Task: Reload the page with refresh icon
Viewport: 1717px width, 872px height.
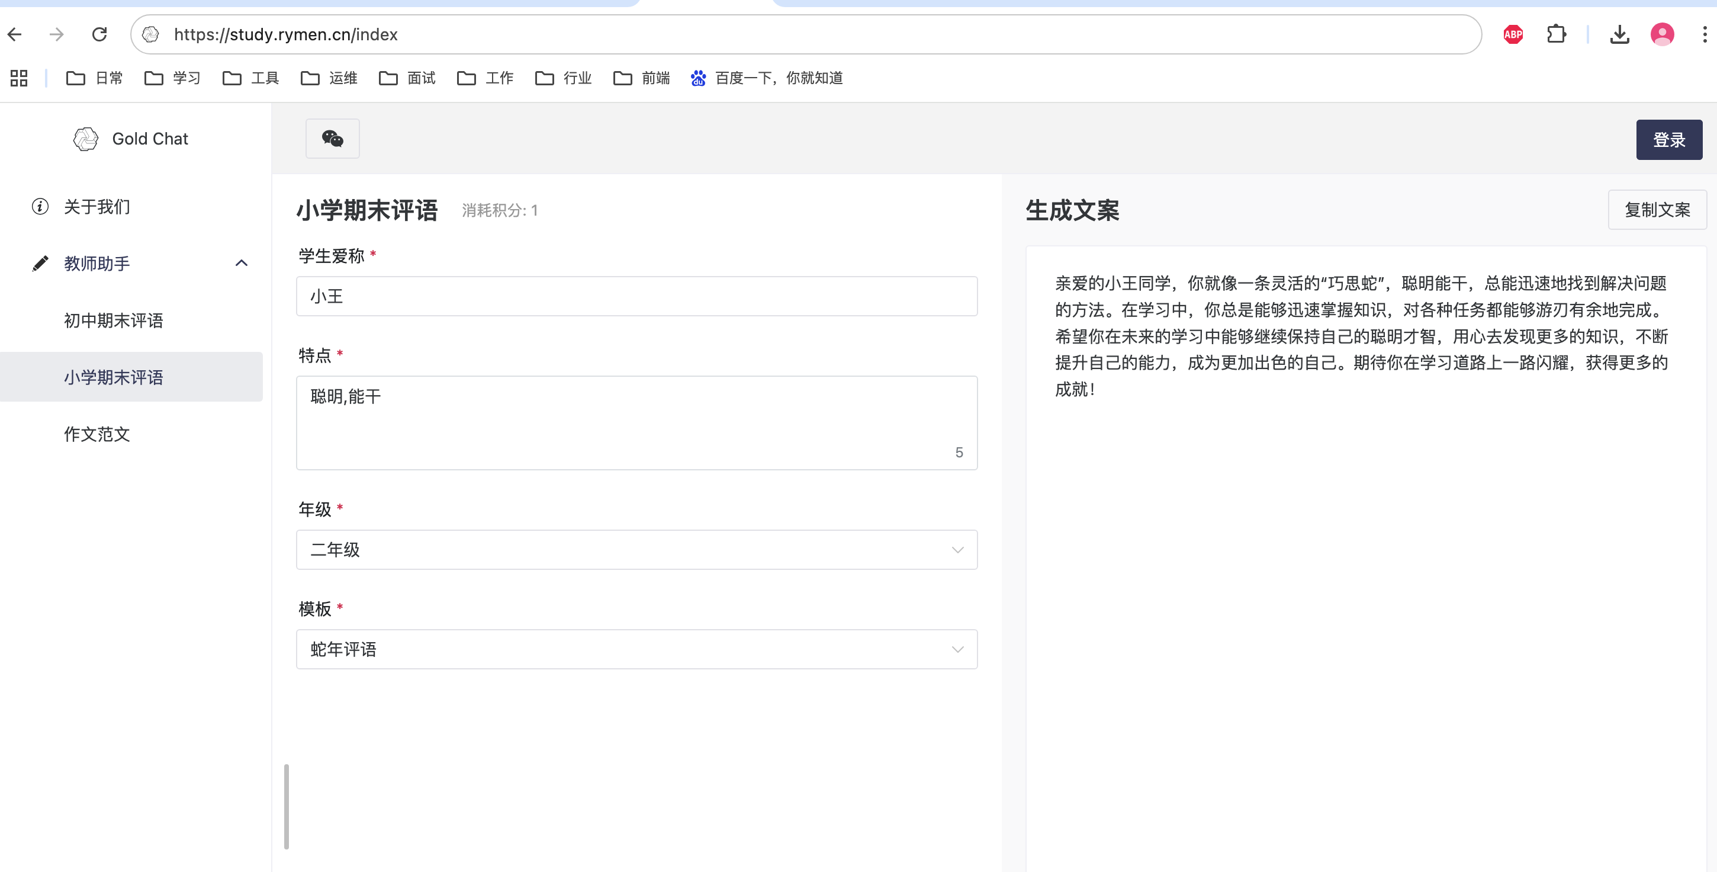Action: [99, 34]
